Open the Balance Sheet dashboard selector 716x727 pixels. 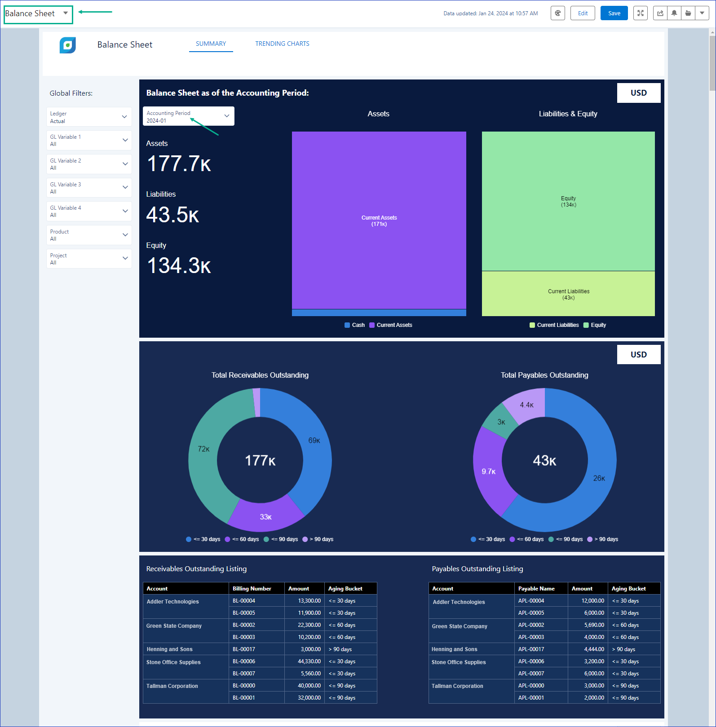click(x=38, y=14)
